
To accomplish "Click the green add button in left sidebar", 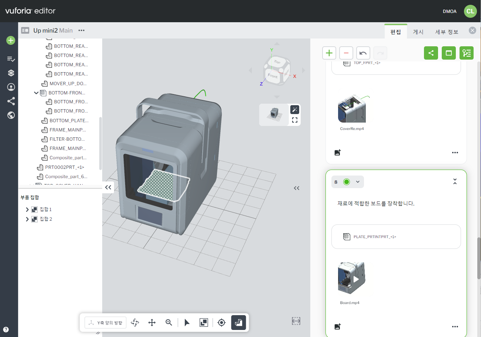I will click(x=11, y=40).
